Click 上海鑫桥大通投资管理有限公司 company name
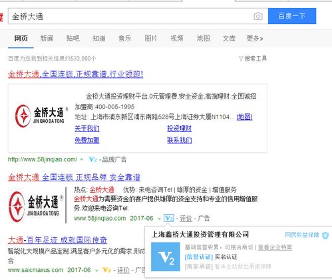The width and height of the screenshot is (332, 280). tap(200, 235)
